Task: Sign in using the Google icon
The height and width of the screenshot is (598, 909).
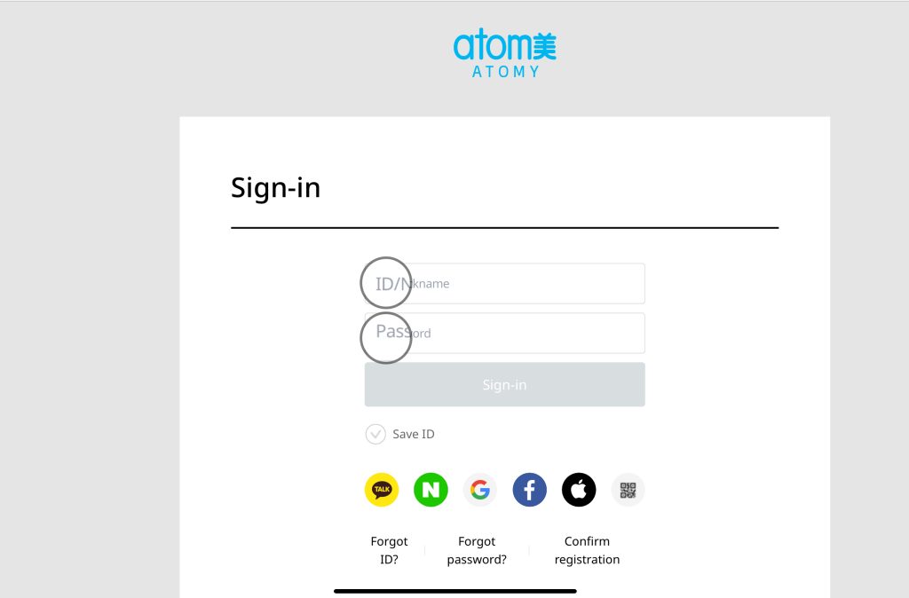Action: point(480,490)
